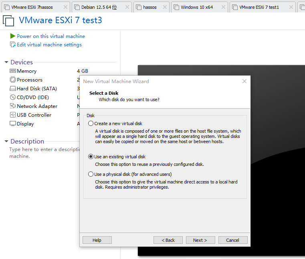Click the USB Controller icon
This screenshot has width=305, height=259.
13,115
